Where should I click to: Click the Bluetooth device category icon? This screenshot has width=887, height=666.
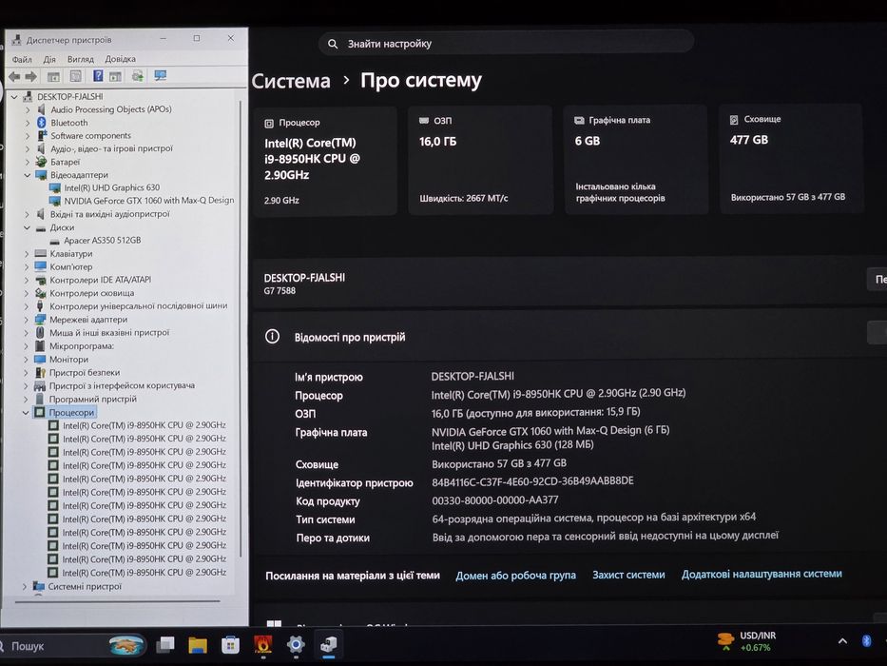pos(41,123)
